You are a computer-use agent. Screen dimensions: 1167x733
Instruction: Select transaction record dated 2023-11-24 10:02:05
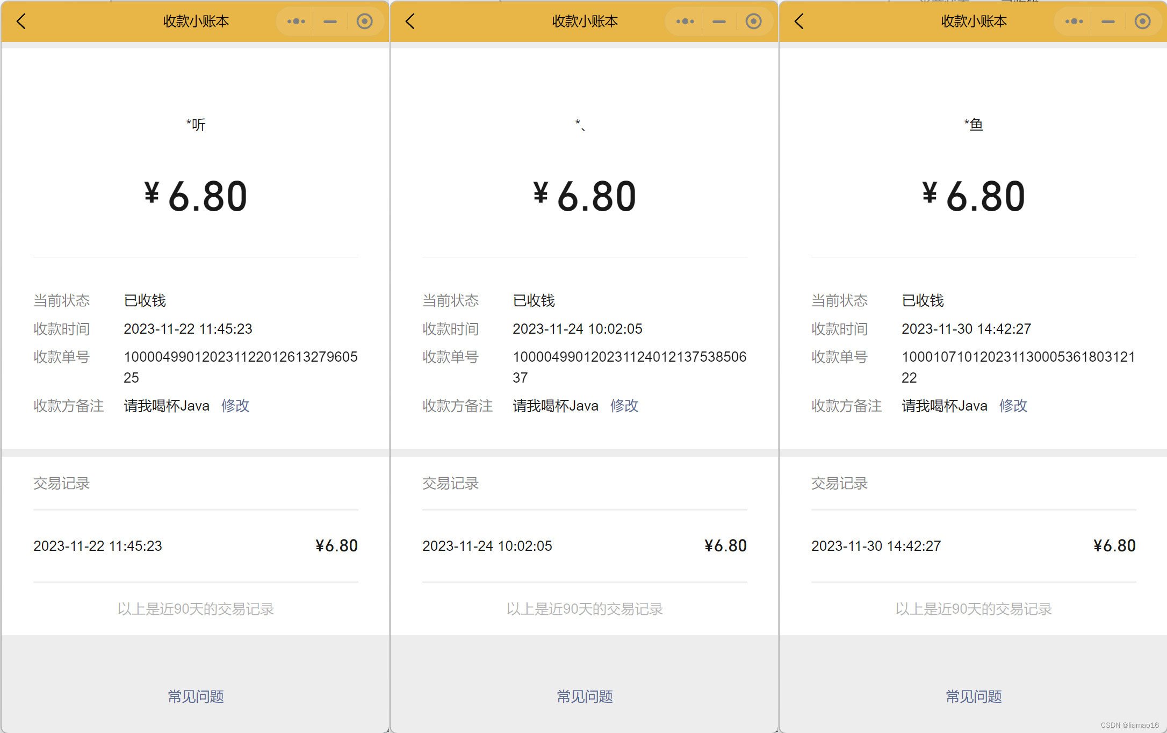click(585, 546)
